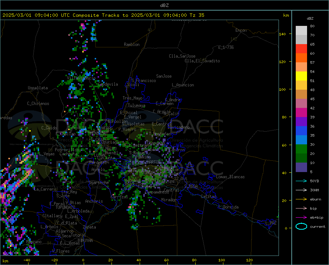Click the 'Clla.SanJose' map label
This screenshot has width=329, height=265.
(x=182, y=56)
